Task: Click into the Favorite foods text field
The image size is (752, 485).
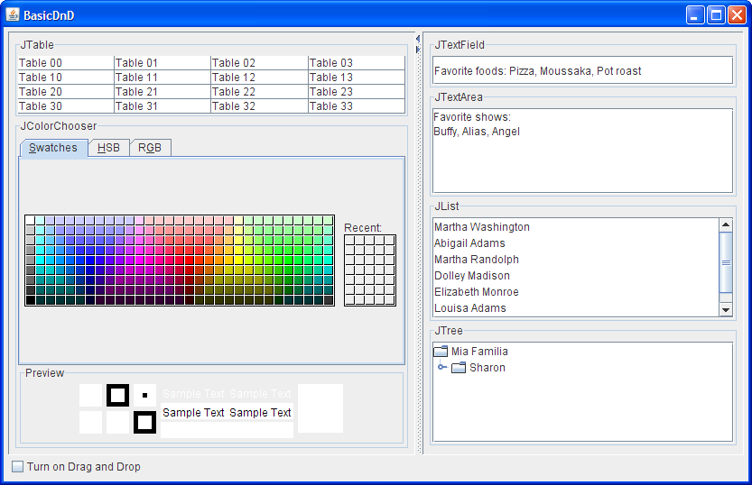Action: [x=582, y=70]
